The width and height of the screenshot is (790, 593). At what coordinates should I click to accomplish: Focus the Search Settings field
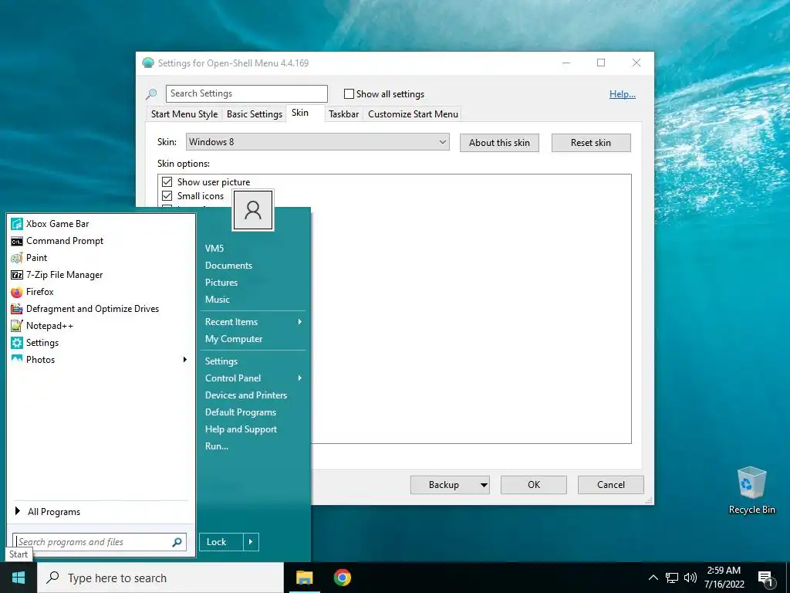tap(247, 93)
